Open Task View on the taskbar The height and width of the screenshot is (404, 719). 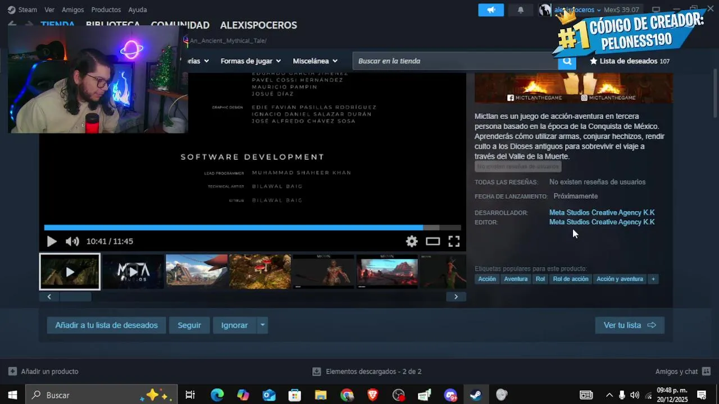[x=190, y=395]
